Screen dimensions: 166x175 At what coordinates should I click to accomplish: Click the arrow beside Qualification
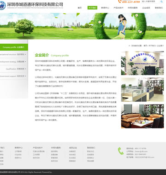click(25, 69)
